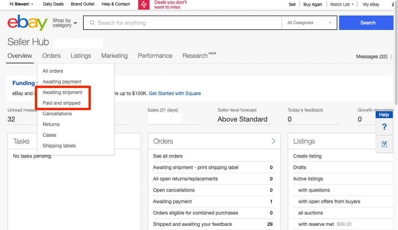Open the Help & Contact link
The height and width of the screenshot is (230, 398).
coord(115,4)
